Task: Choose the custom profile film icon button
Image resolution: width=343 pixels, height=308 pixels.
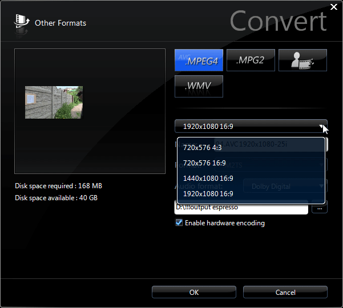Action: pos(302,60)
